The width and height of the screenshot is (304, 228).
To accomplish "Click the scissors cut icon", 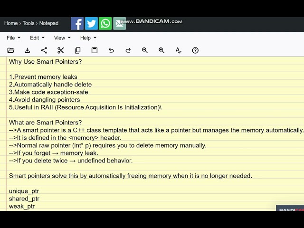I will point(61,50).
